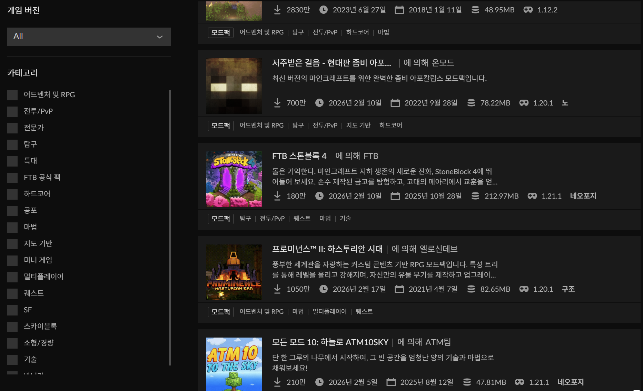Select the FTB 공식 팩 checkbox
This screenshot has height=391, width=643.
[x=12, y=178]
